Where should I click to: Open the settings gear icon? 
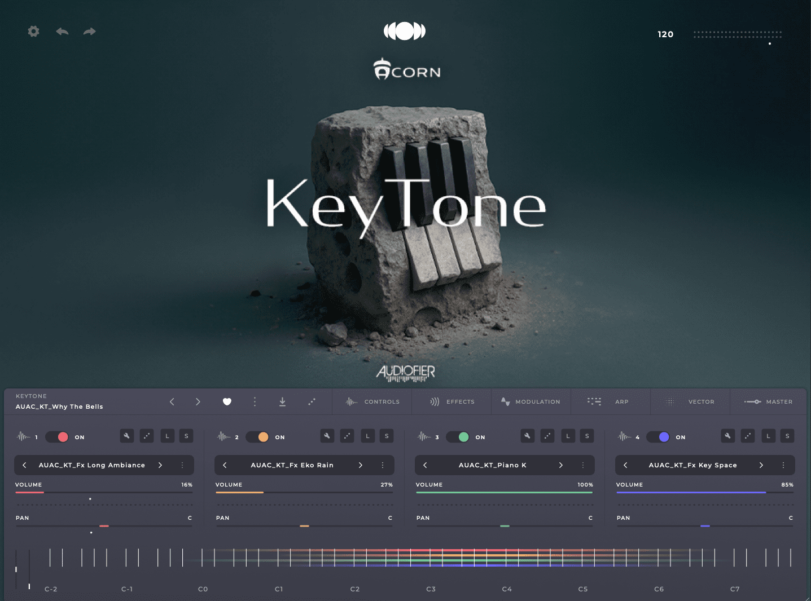click(34, 32)
